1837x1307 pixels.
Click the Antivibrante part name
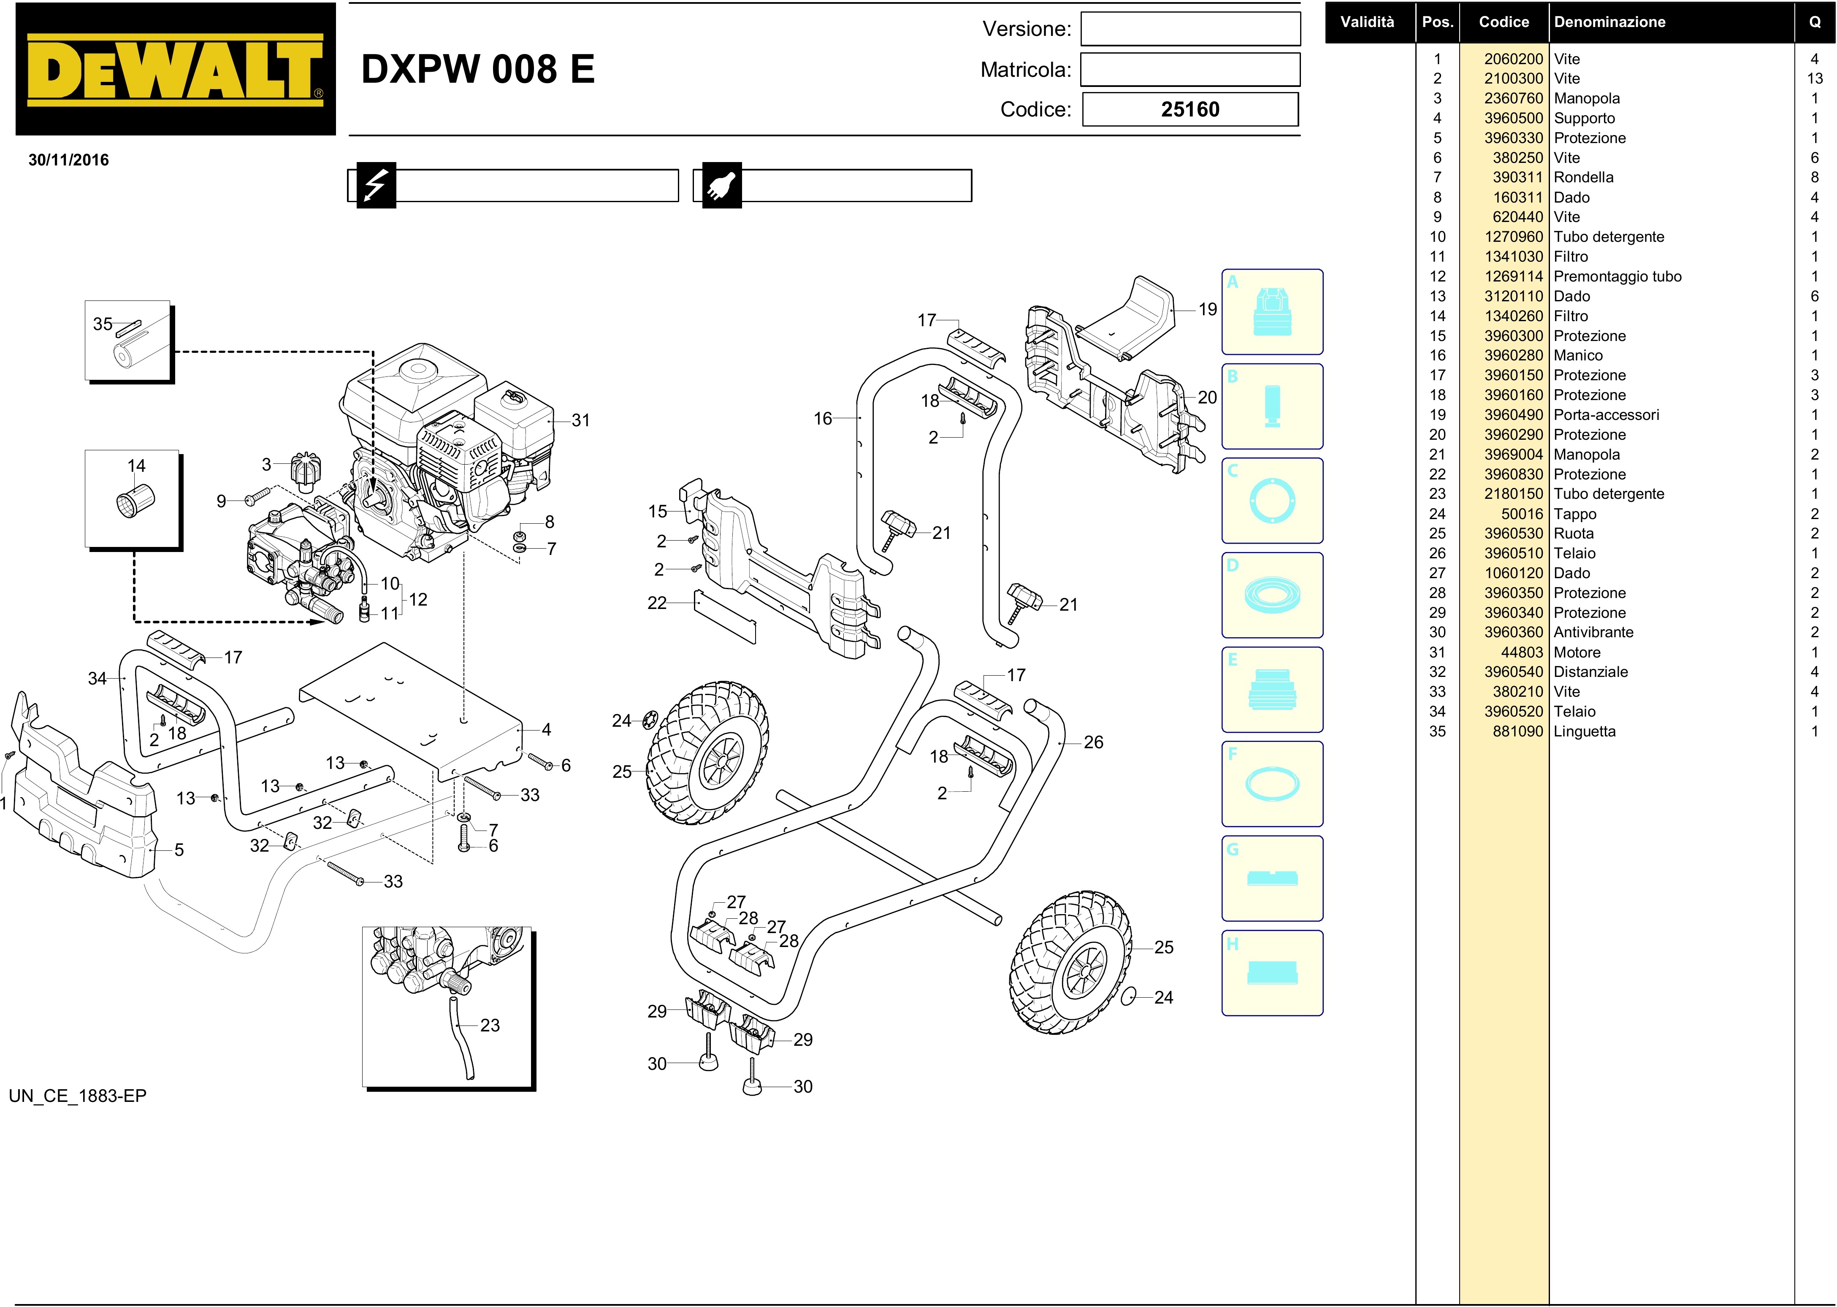1593,632
